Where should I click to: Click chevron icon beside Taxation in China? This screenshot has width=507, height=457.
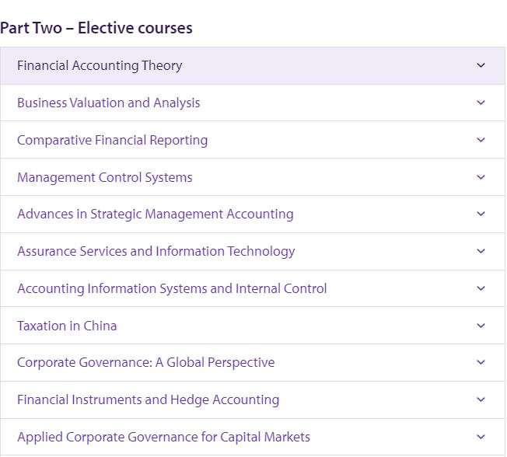click(481, 326)
